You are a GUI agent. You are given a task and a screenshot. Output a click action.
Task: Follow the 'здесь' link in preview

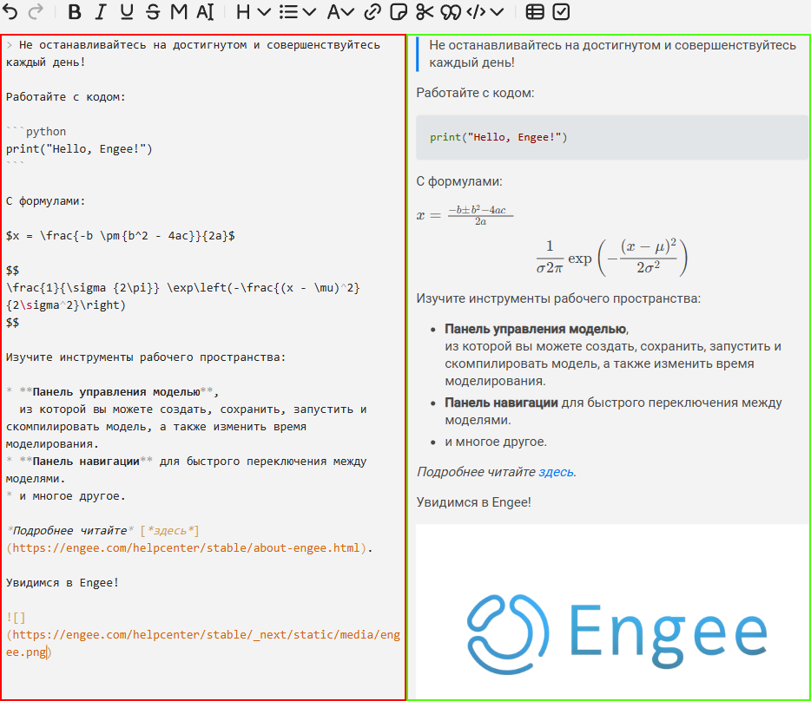pyautogui.click(x=556, y=472)
